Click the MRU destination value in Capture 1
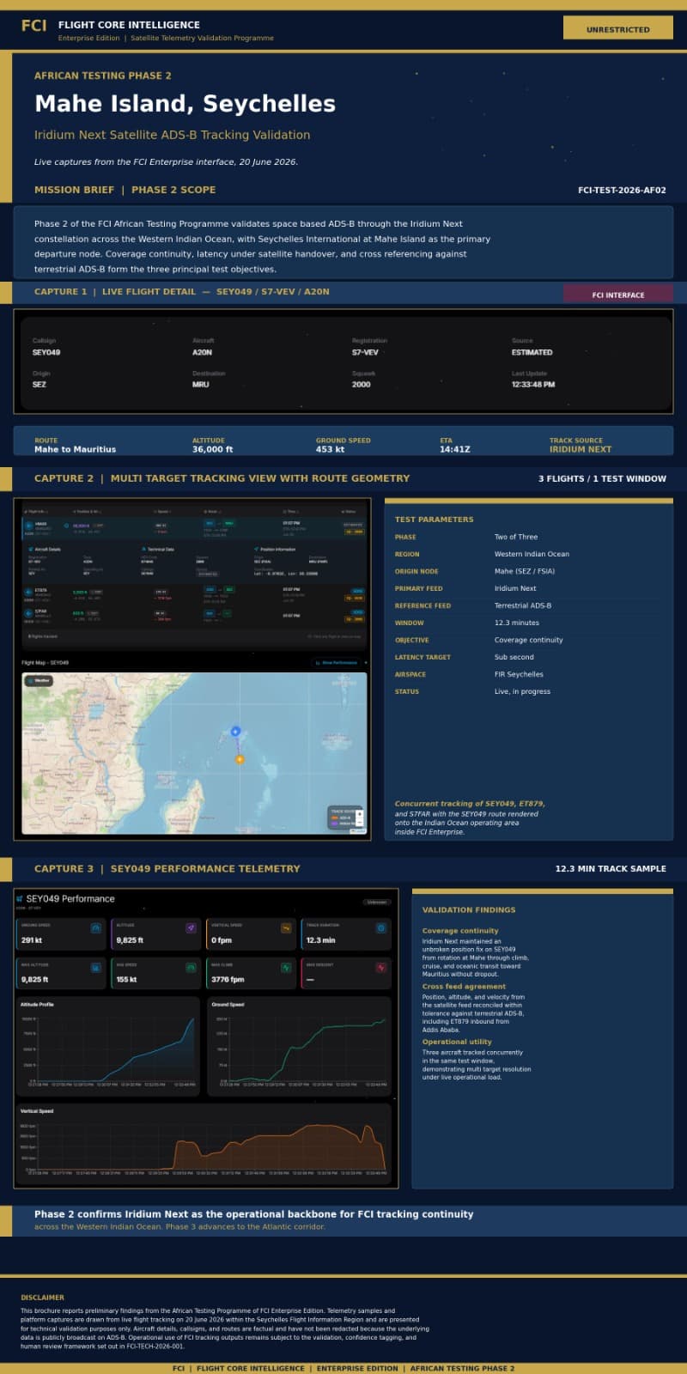This screenshot has height=1374, width=687. [200, 384]
